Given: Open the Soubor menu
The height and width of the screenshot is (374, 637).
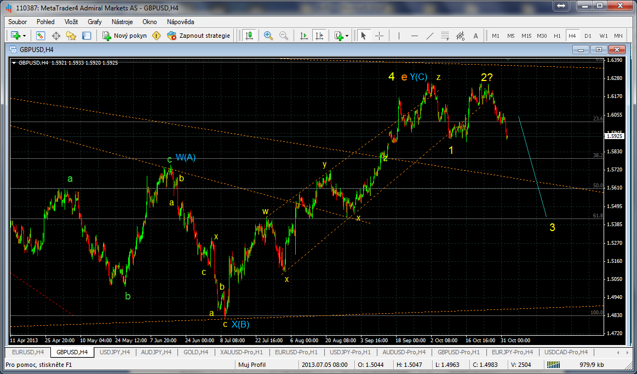Looking at the screenshot, I should [x=17, y=22].
